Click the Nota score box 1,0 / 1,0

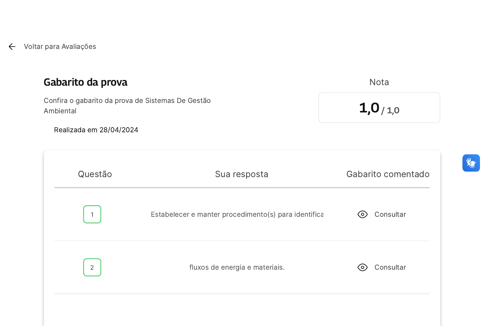coord(379,108)
